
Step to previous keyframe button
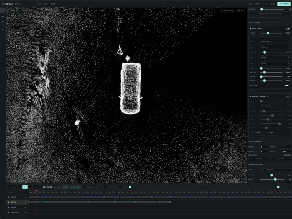tap(15, 187)
